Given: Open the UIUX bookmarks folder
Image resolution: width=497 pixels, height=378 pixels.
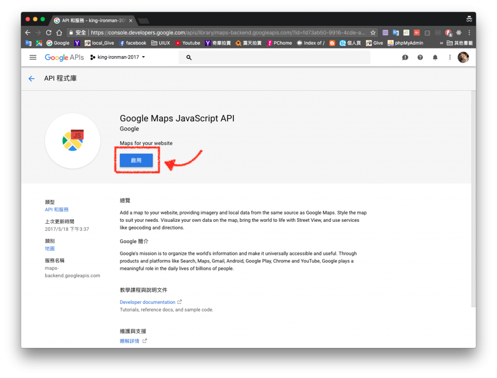Looking at the screenshot, I should 161,43.
